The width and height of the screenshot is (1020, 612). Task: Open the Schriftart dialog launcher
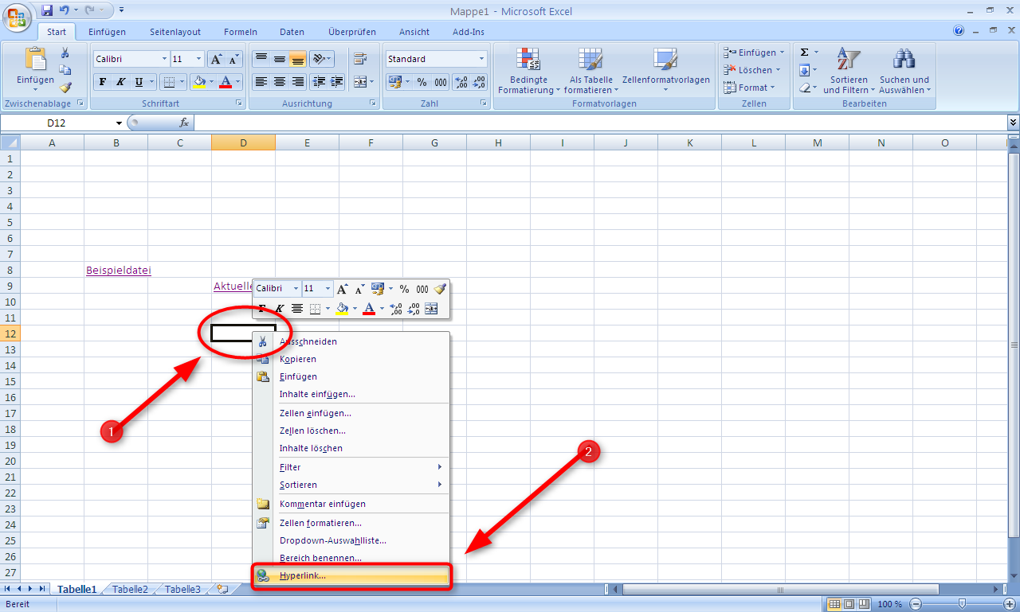click(x=238, y=103)
